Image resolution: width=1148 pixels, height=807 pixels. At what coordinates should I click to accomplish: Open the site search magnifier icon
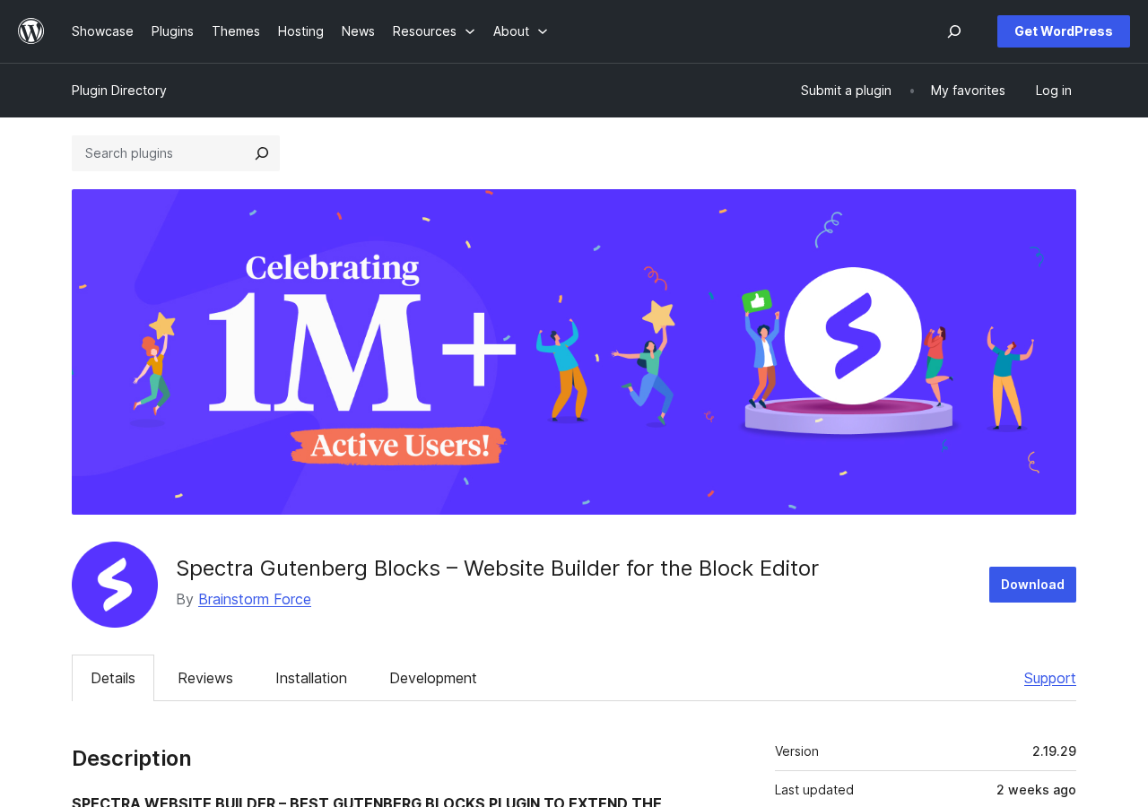[x=954, y=31]
